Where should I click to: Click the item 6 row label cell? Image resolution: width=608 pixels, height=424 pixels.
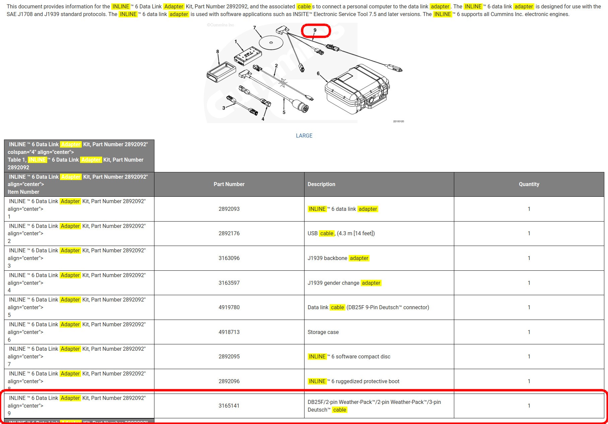pos(79,332)
